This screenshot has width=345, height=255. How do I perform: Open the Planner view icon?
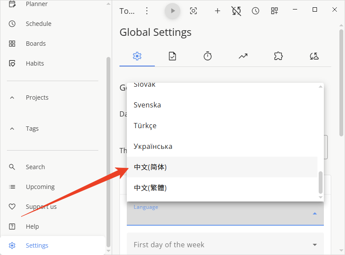[12, 4]
